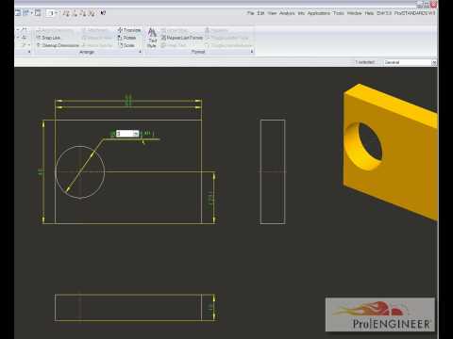The image size is (453, 339).
Task: Click the right vertical dimension of front view
Action: [212, 198]
